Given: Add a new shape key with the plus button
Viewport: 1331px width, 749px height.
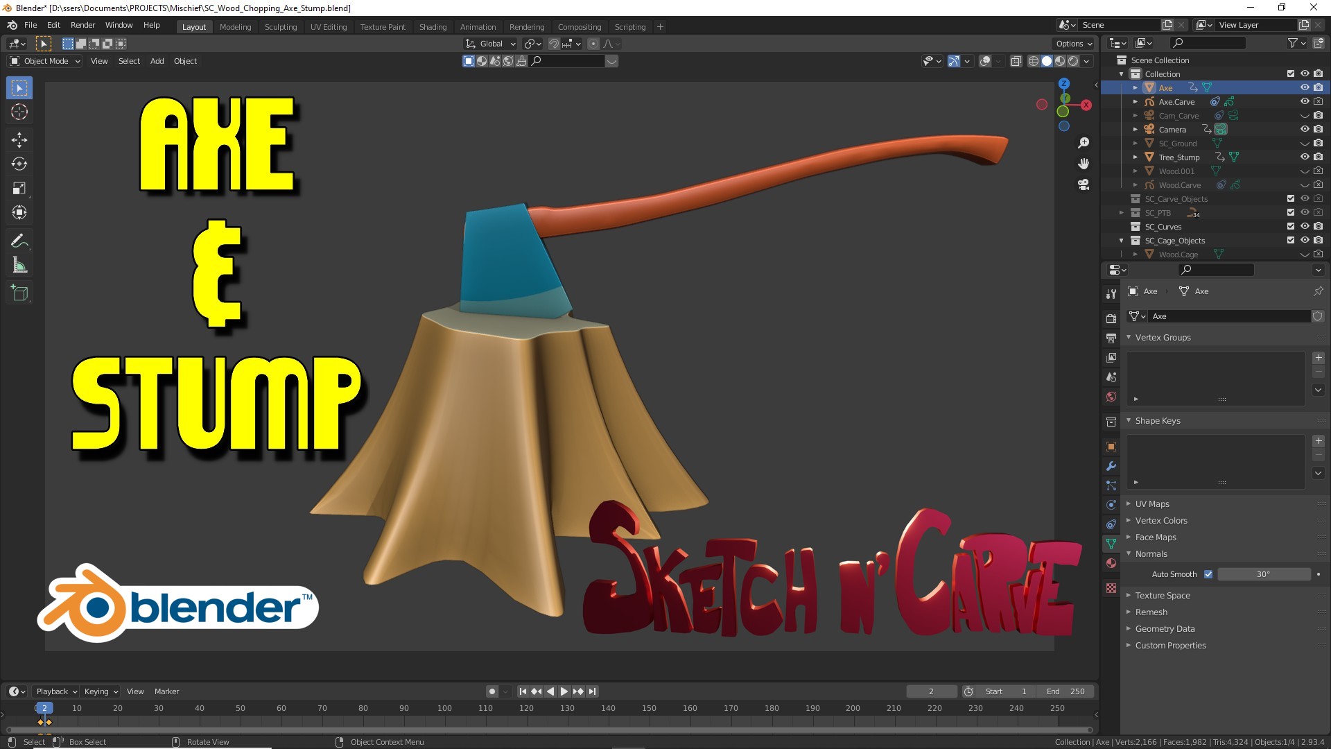Looking at the screenshot, I should [x=1319, y=441].
